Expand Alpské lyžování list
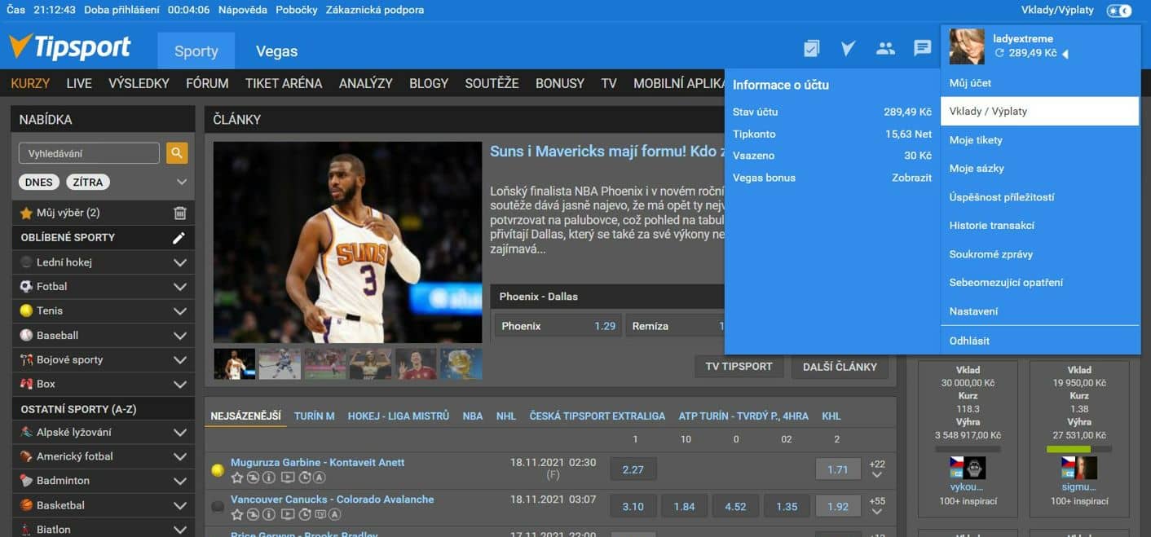Screen dimensions: 1151x537 180,433
